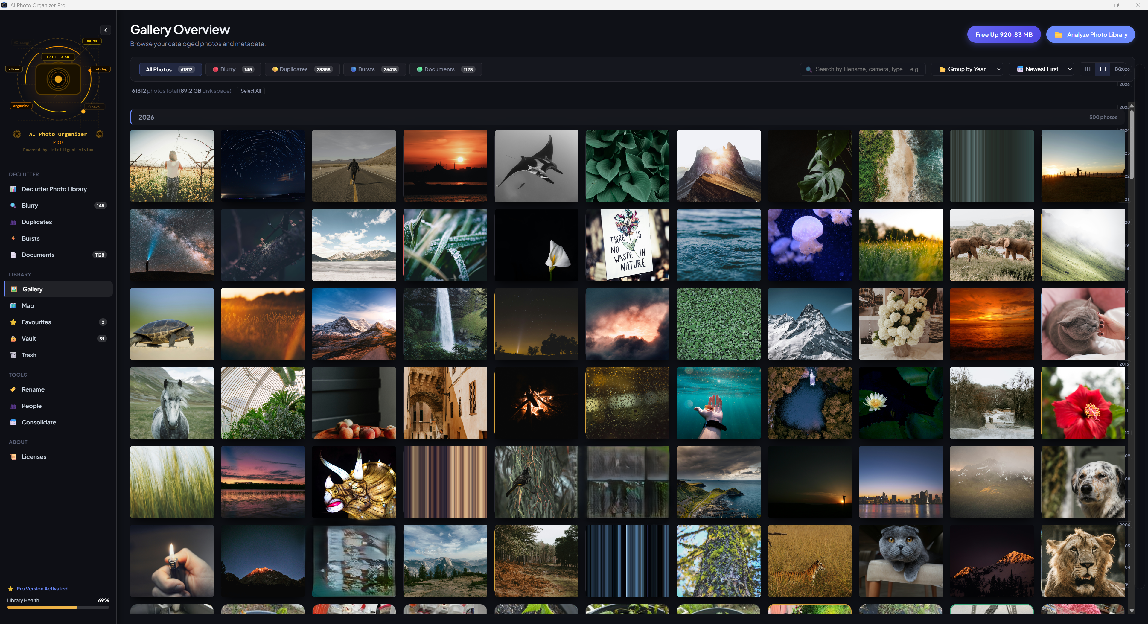This screenshot has height=624, width=1148.
Task: Open Documents in the sidebar
Action: [58, 255]
